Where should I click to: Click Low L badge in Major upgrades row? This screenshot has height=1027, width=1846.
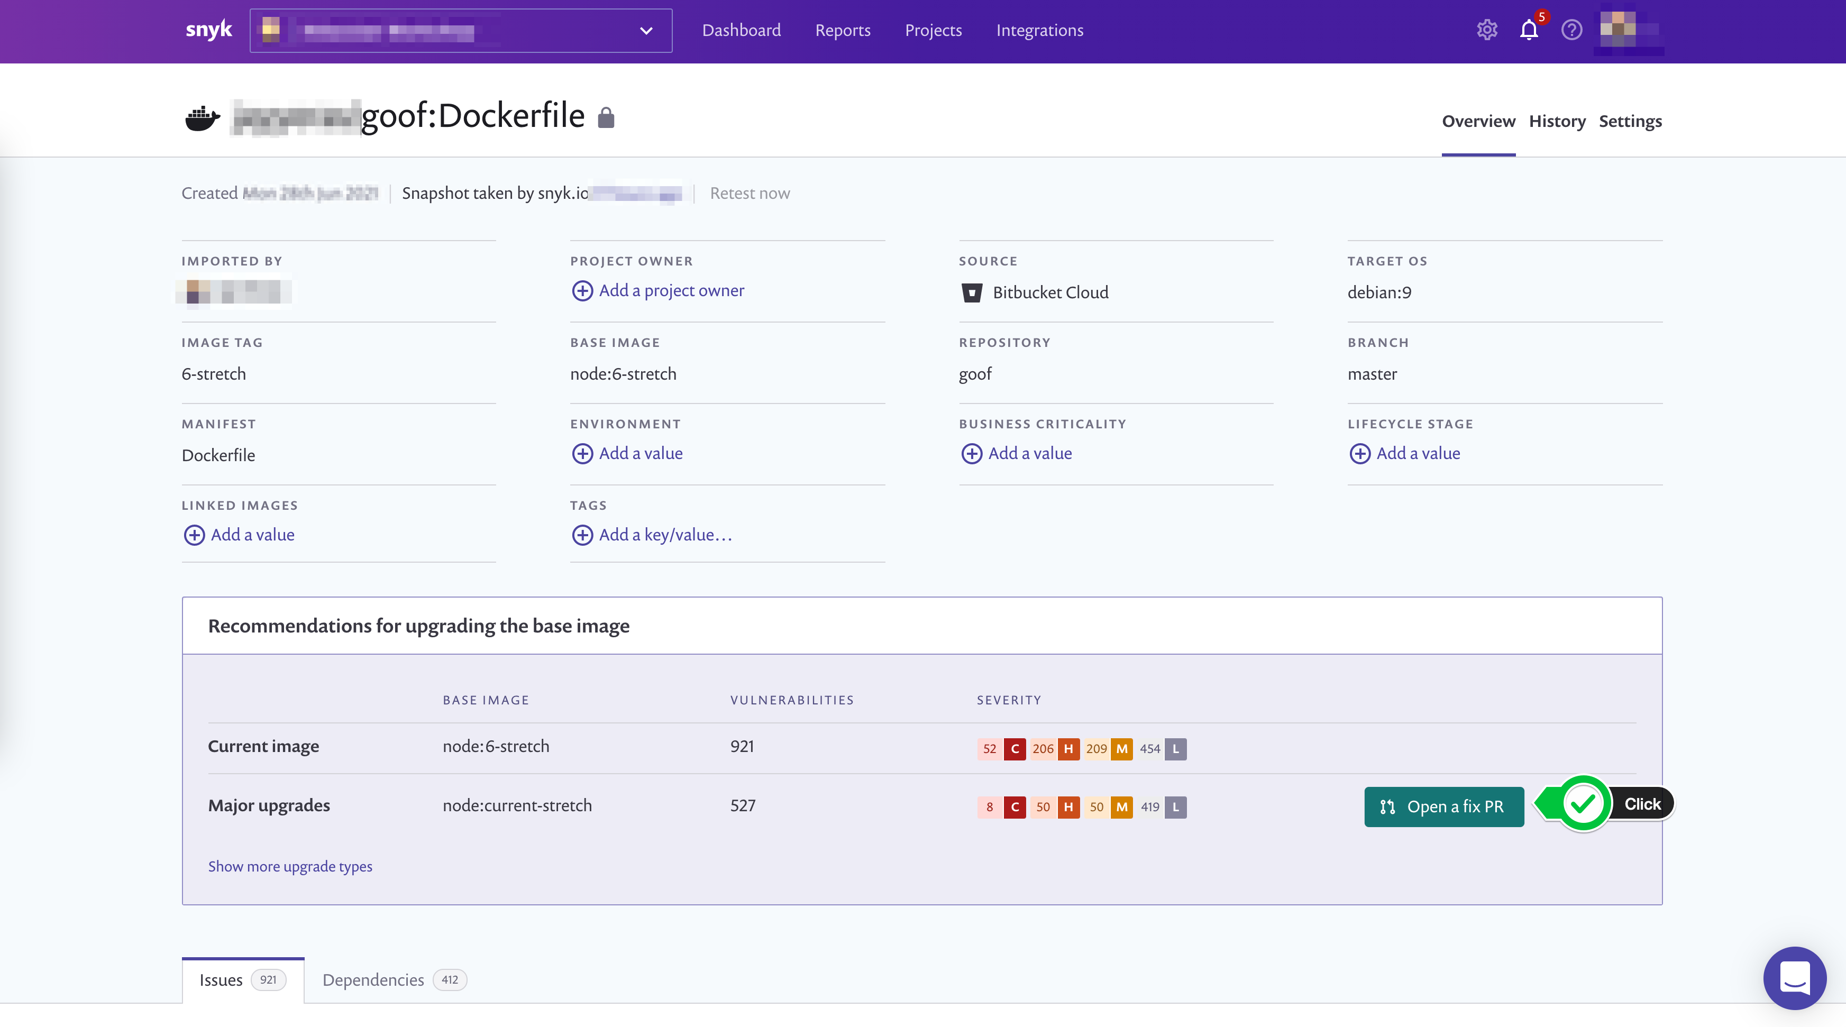[x=1175, y=807]
